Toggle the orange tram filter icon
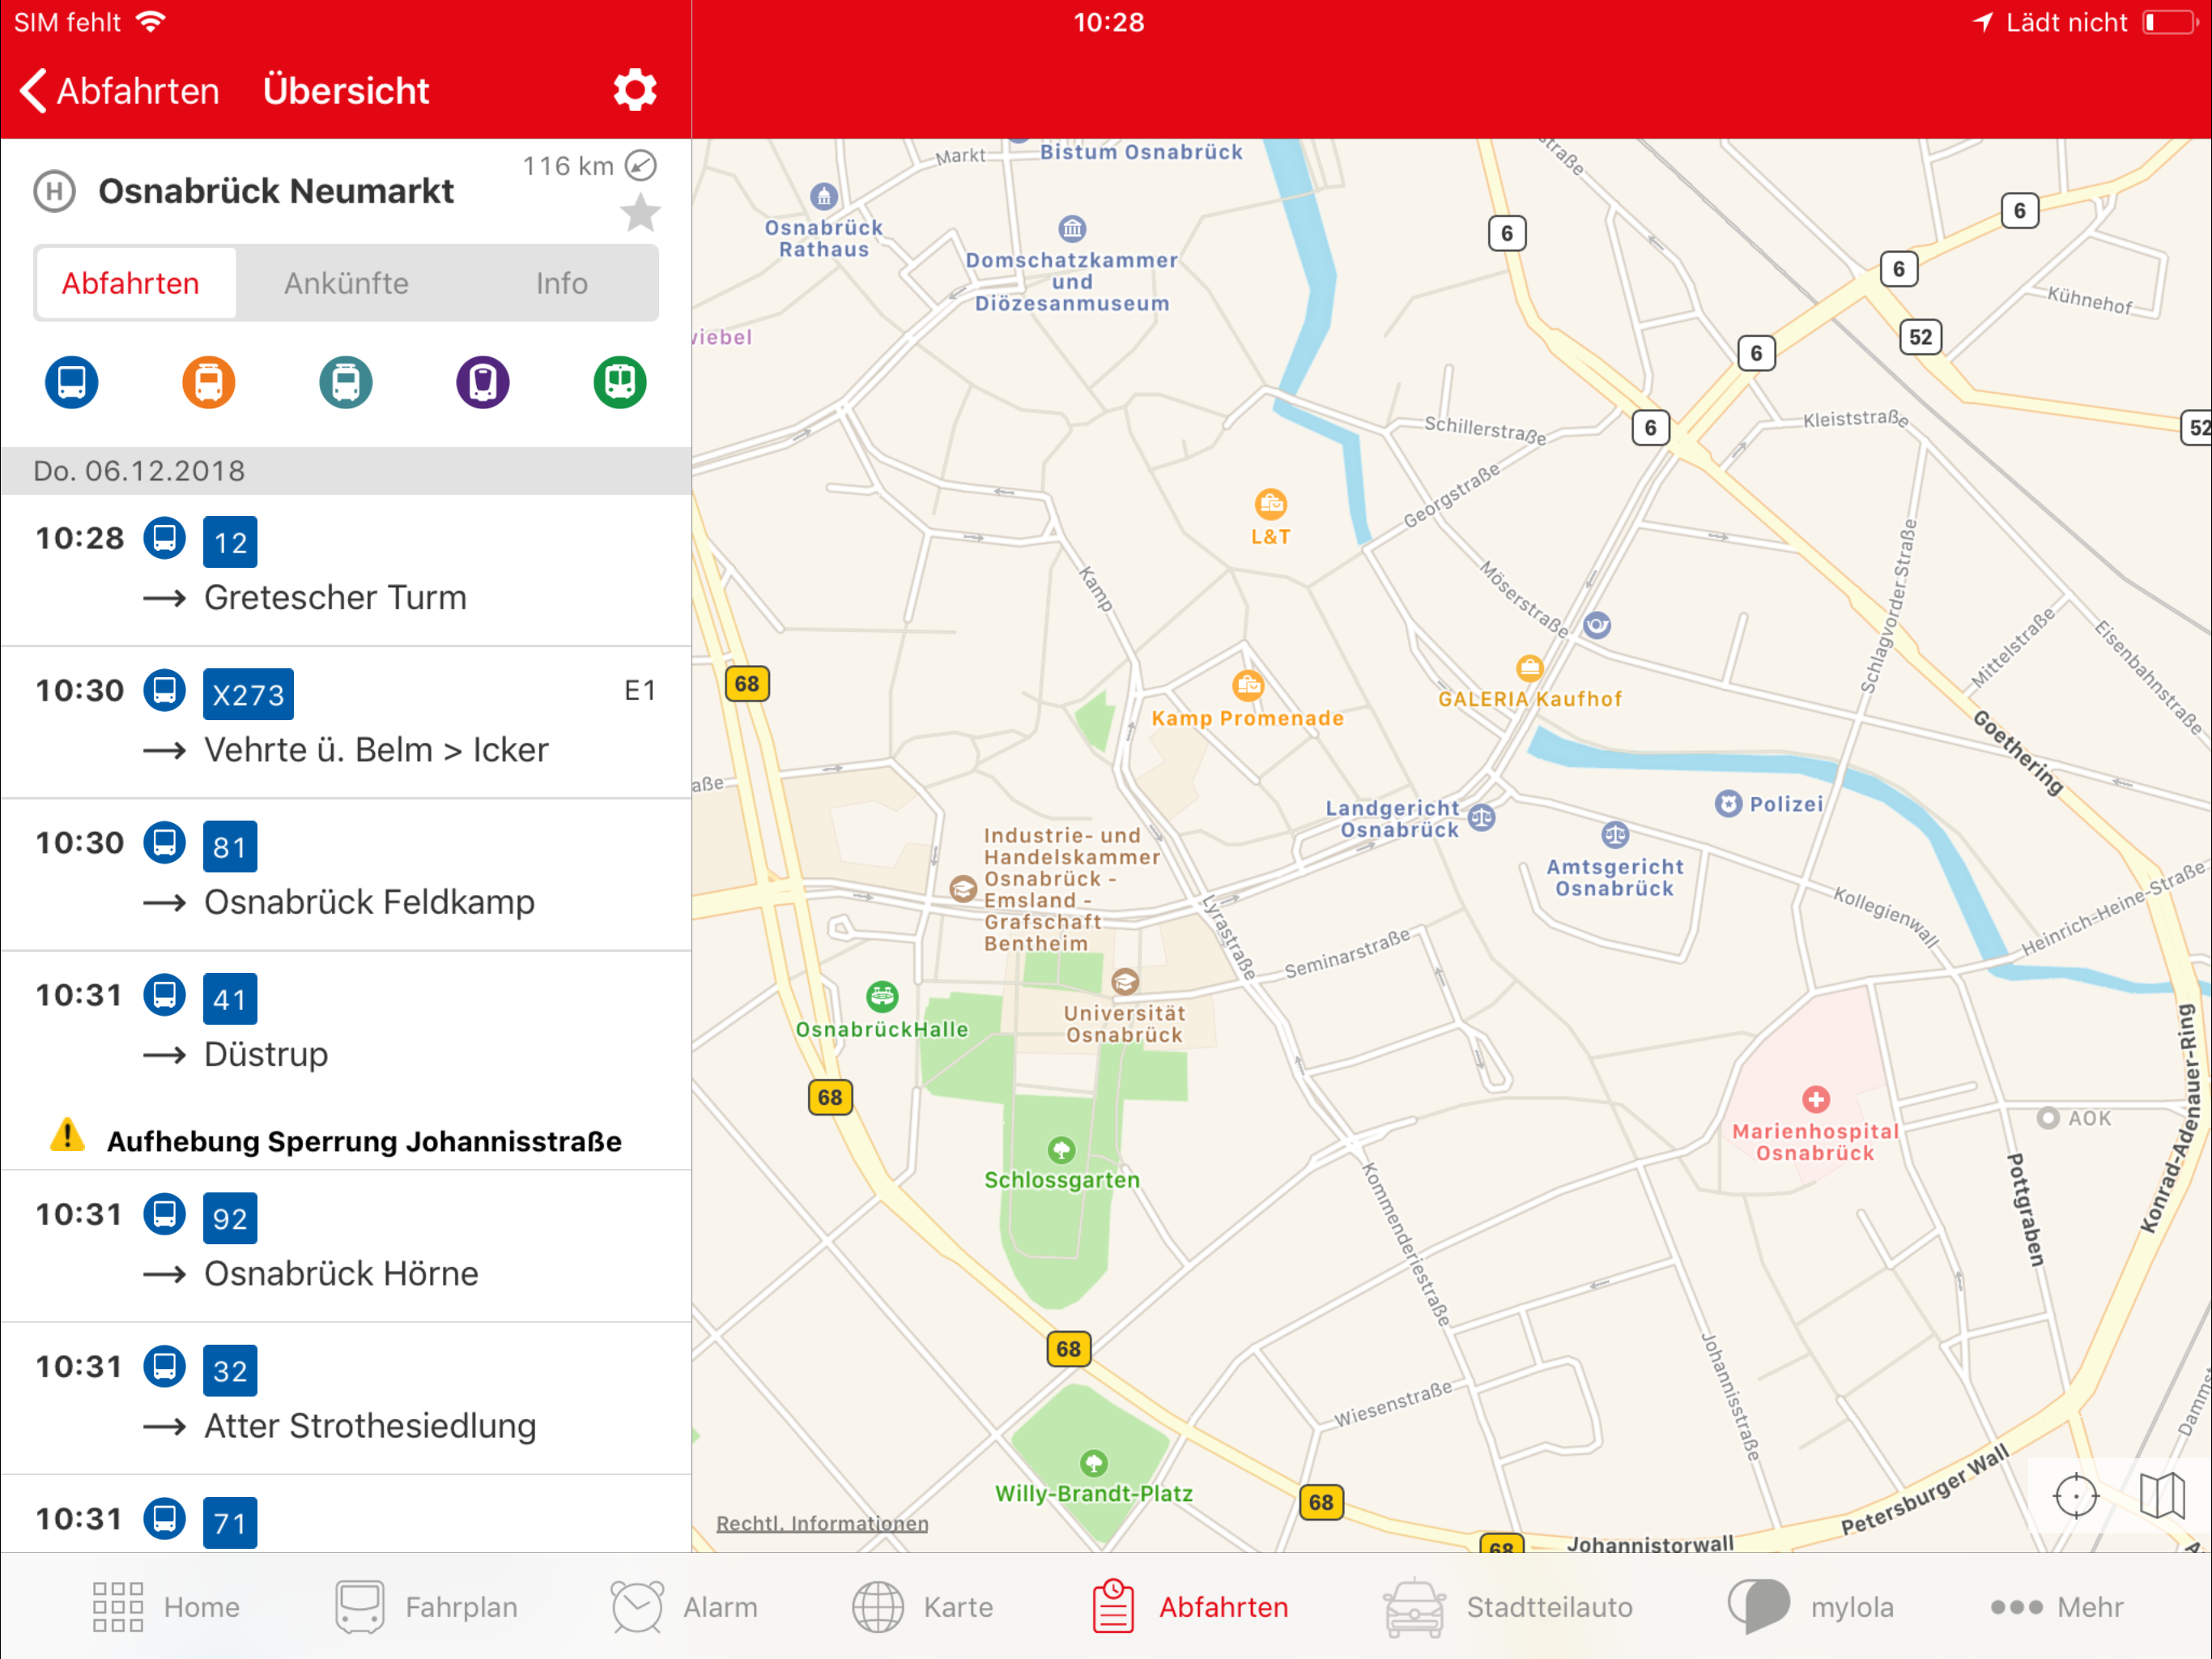Screen dimensions: 2212x1659 pos(209,382)
